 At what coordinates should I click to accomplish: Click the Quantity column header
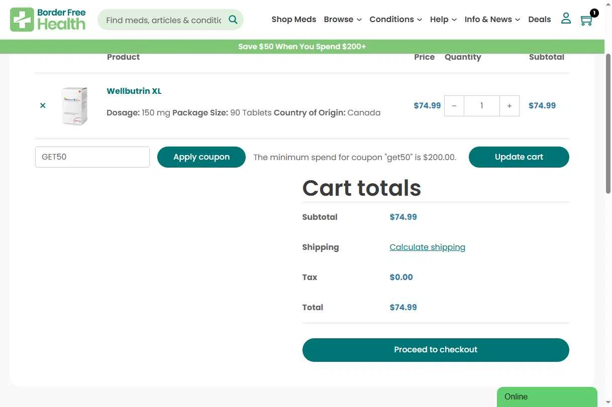463,57
